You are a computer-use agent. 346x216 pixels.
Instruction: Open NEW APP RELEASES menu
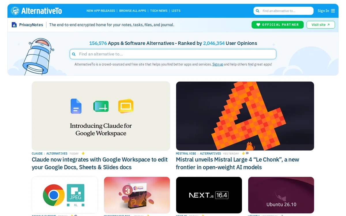pyautogui.click(x=101, y=11)
